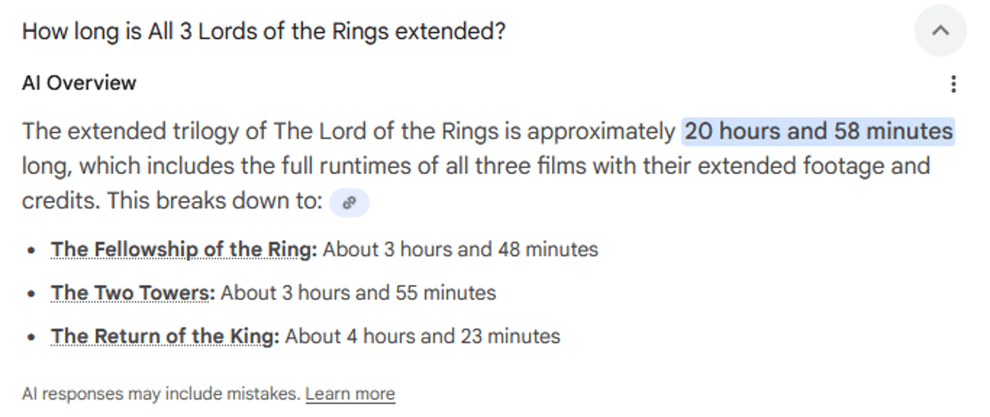Click the "About 3 hours and 55 minutes" text
The image size is (990, 417).
[358, 293]
